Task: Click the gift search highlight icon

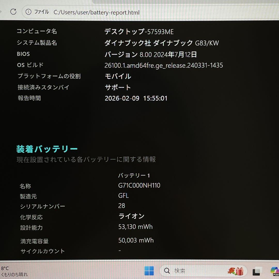Action: tap(236, 271)
